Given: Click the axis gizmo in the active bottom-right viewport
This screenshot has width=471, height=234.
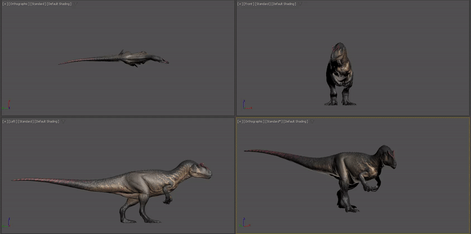Looking at the screenshot, I should [x=246, y=222].
